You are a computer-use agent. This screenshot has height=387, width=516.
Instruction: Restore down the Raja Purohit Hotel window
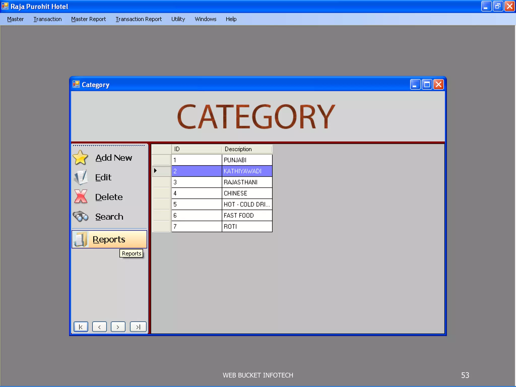(x=498, y=6)
